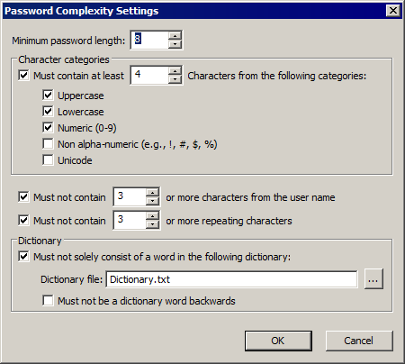Screen dimensions: 405x364
Task: Increase user name characters limit
Action: point(153,193)
